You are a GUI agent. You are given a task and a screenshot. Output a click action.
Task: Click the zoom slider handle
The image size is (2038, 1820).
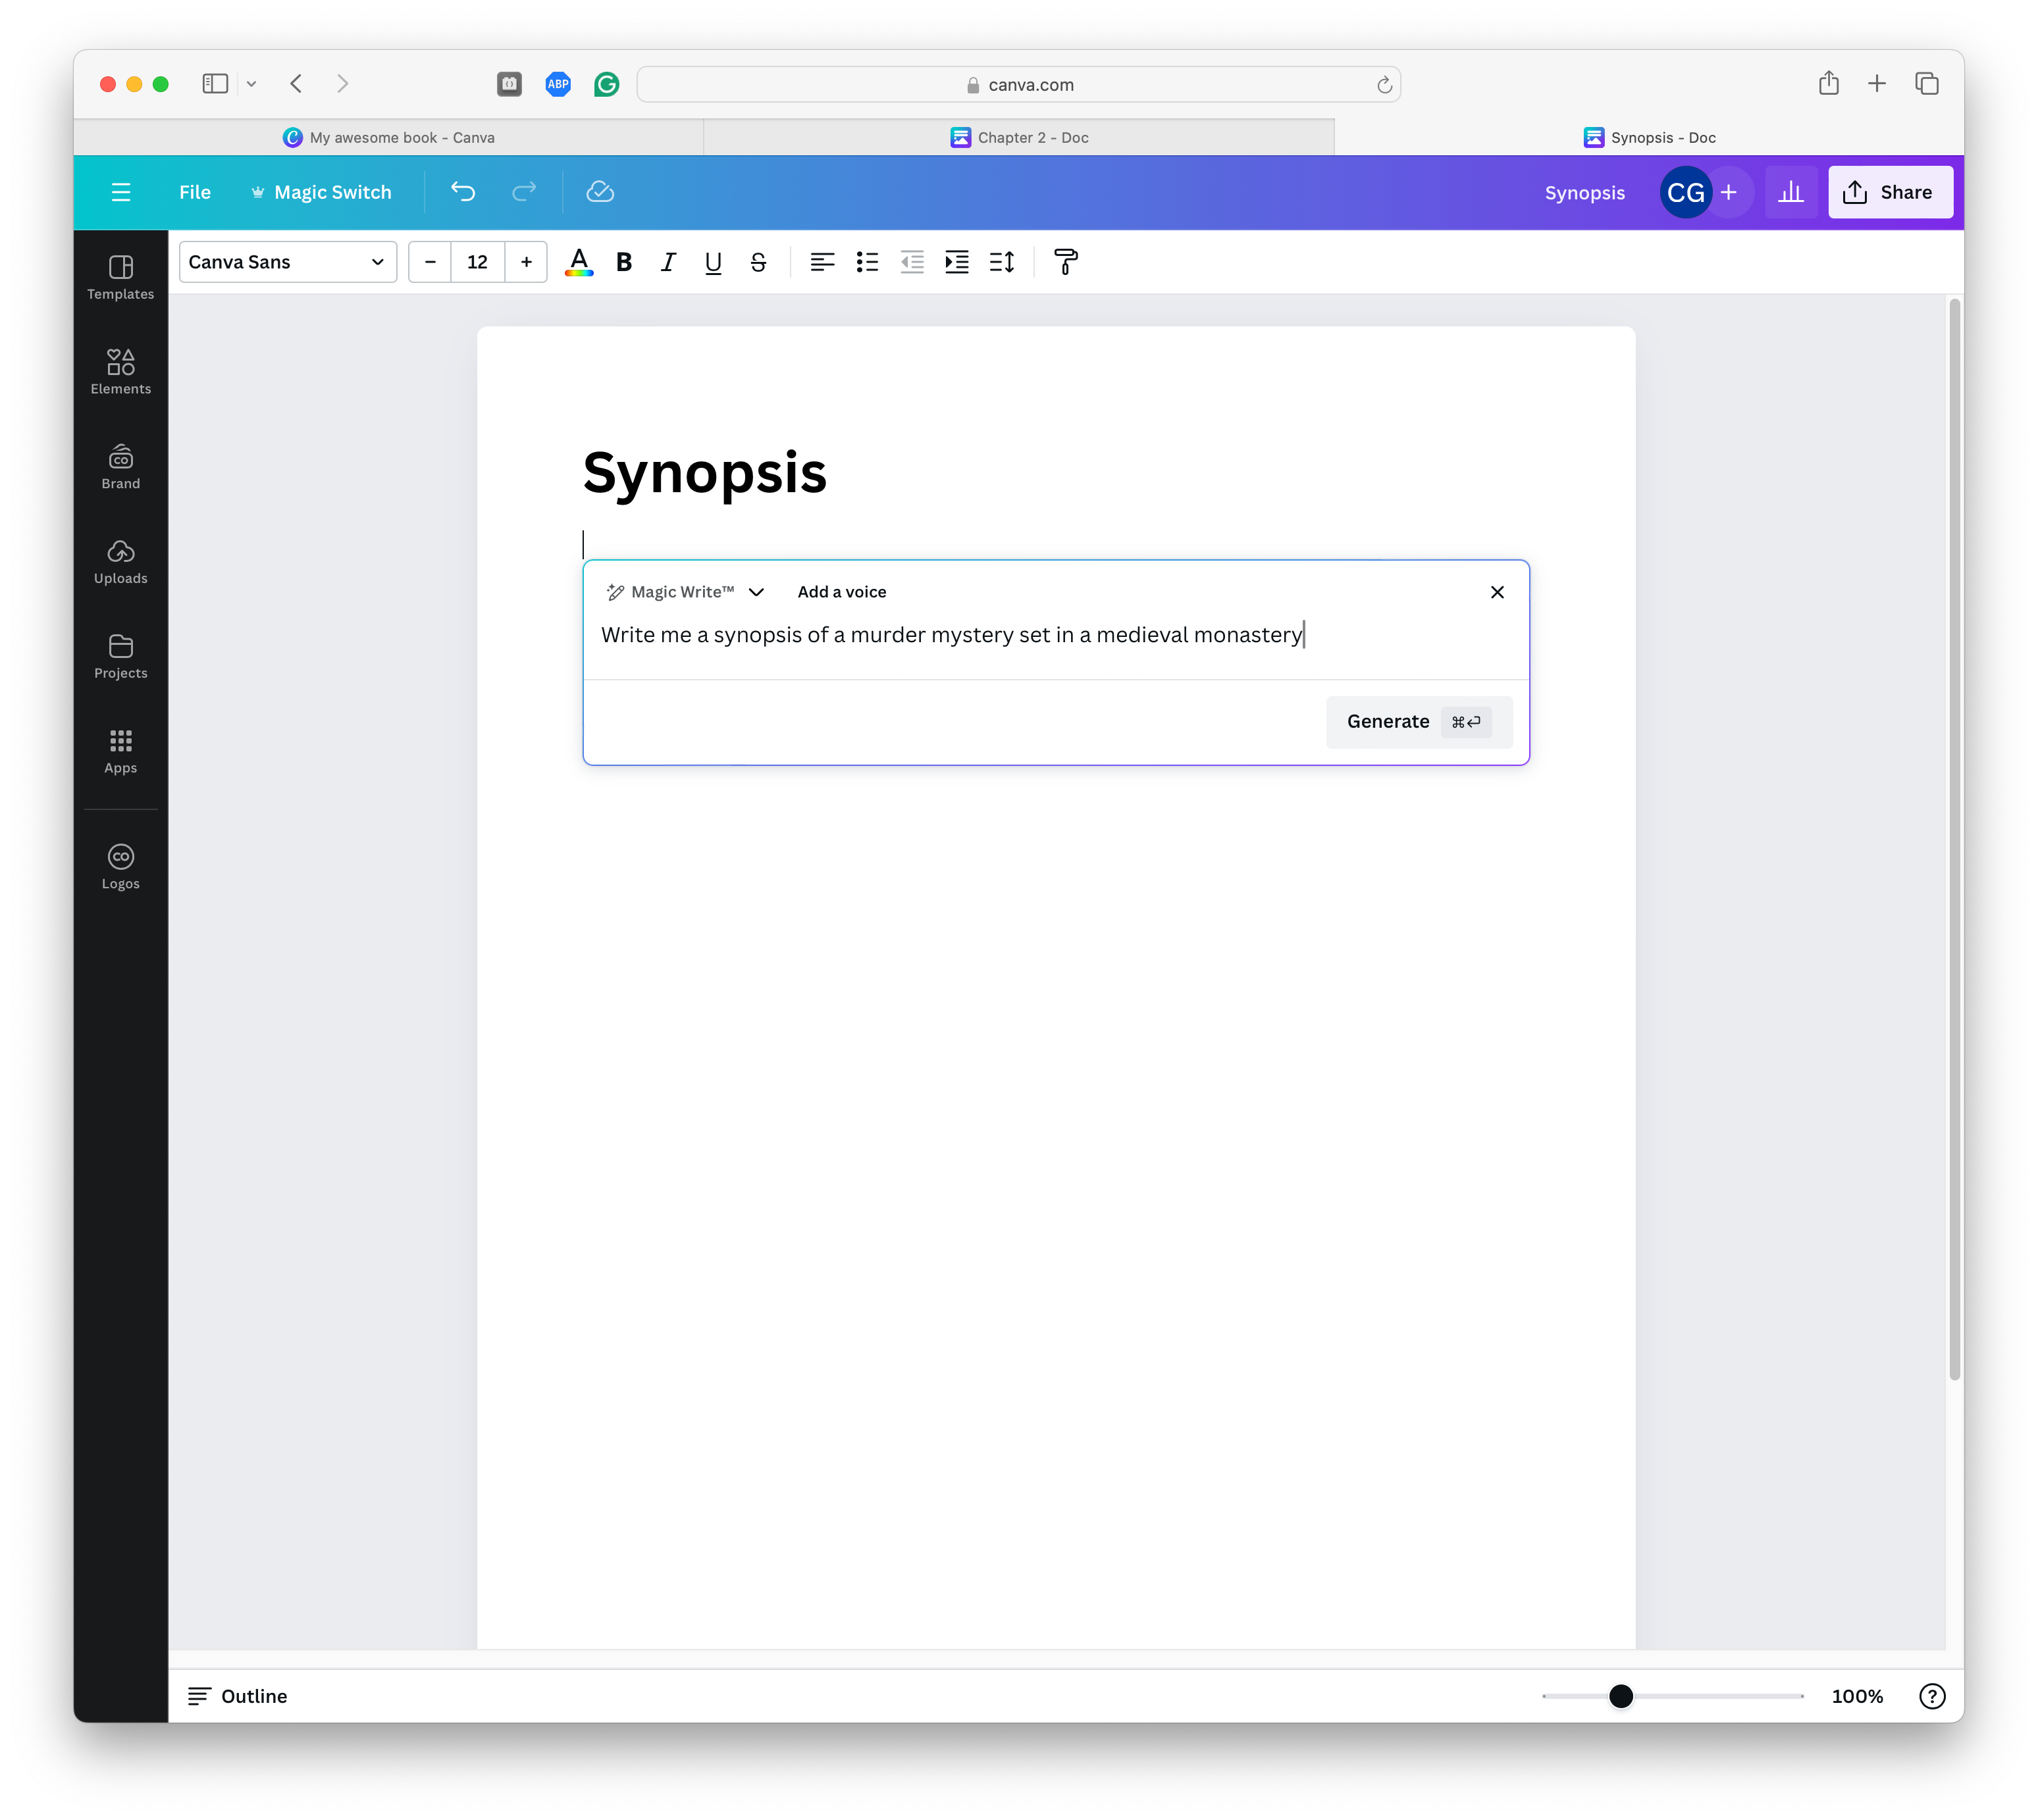[1621, 1696]
